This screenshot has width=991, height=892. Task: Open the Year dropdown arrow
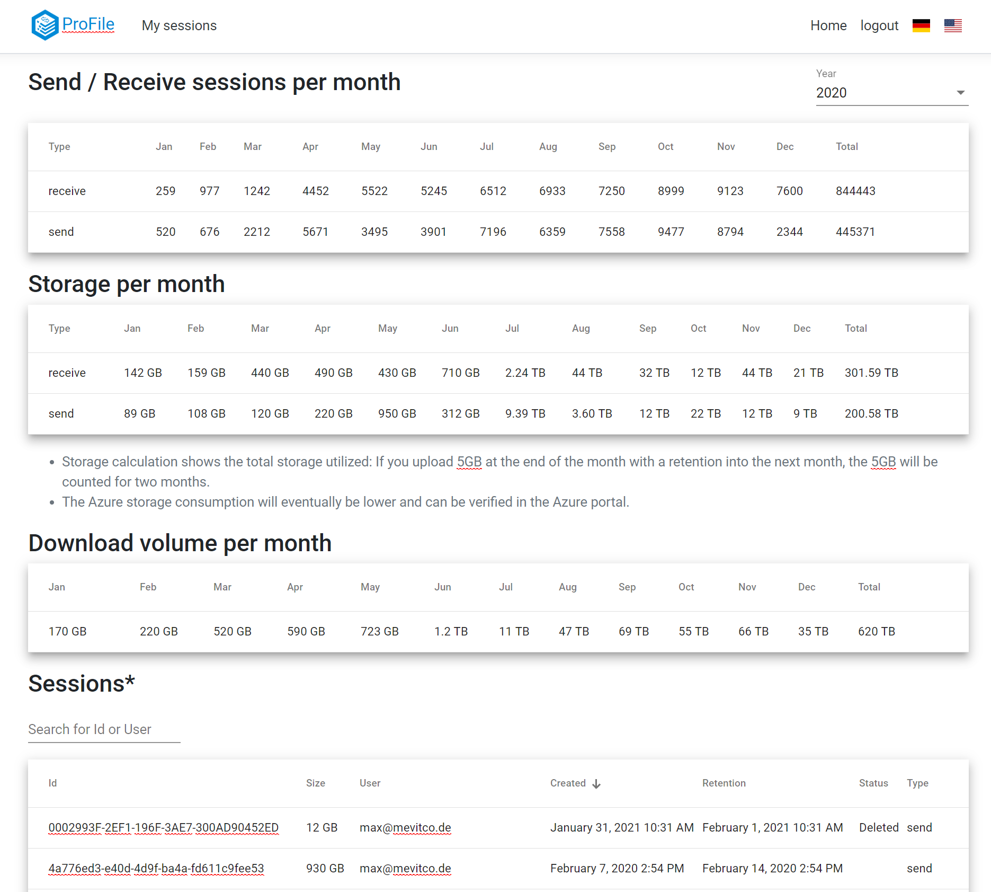pos(960,93)
